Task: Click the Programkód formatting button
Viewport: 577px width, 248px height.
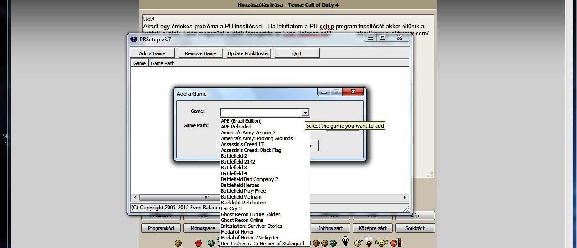Action: (x=161, y=228)
